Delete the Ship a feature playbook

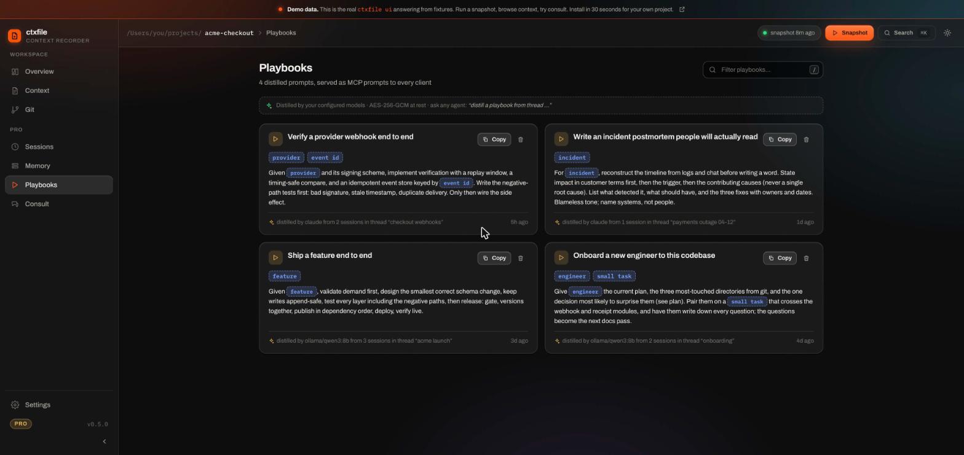(x=521, y=258)
